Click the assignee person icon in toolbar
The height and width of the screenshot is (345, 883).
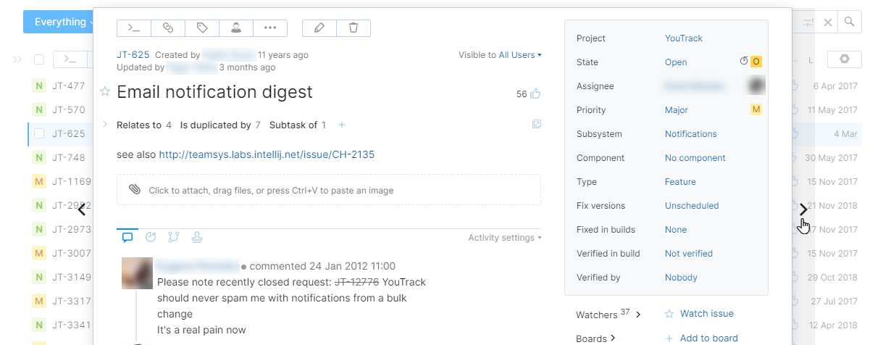[236, 28]
